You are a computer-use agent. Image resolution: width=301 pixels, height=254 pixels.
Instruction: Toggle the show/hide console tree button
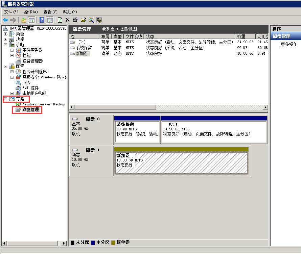pyautogui.click(x=31, y=20)
